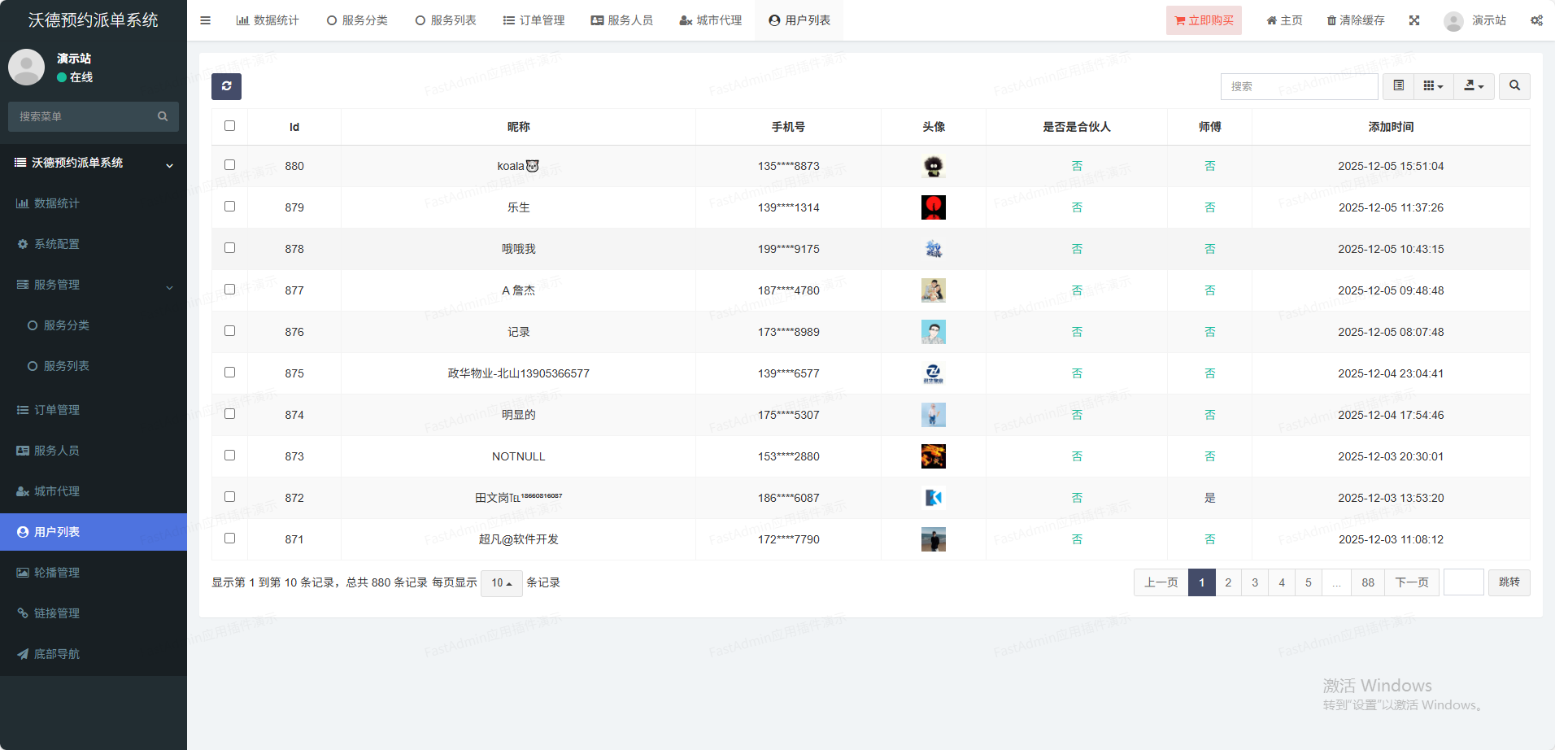Open 轮播管理 in the sidebar

click(57, 573)
